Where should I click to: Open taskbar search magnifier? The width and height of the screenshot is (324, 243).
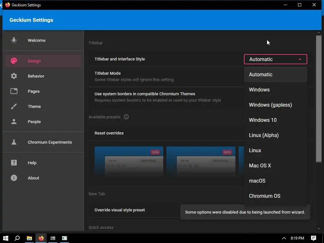(x=17, y=238)
